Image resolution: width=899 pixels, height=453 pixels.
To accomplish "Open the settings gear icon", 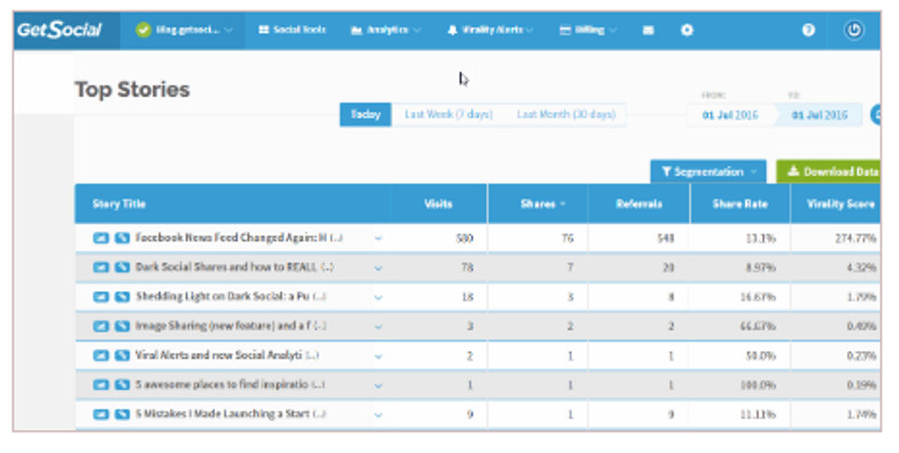I will tap(686, 30).
